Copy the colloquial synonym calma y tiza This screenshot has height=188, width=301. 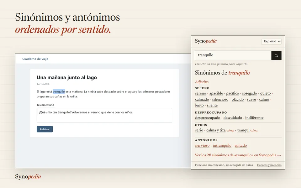click(x=216, y=130)
